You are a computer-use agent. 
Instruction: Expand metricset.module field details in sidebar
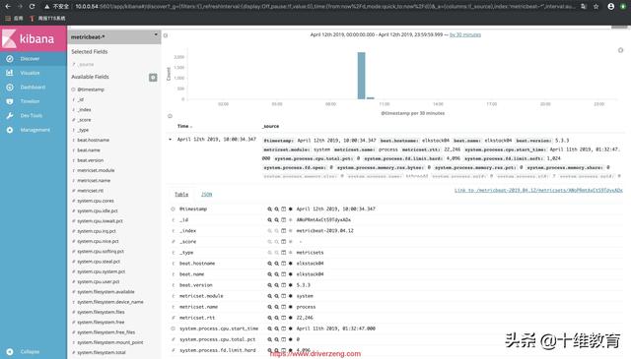(x=96, y=170)
